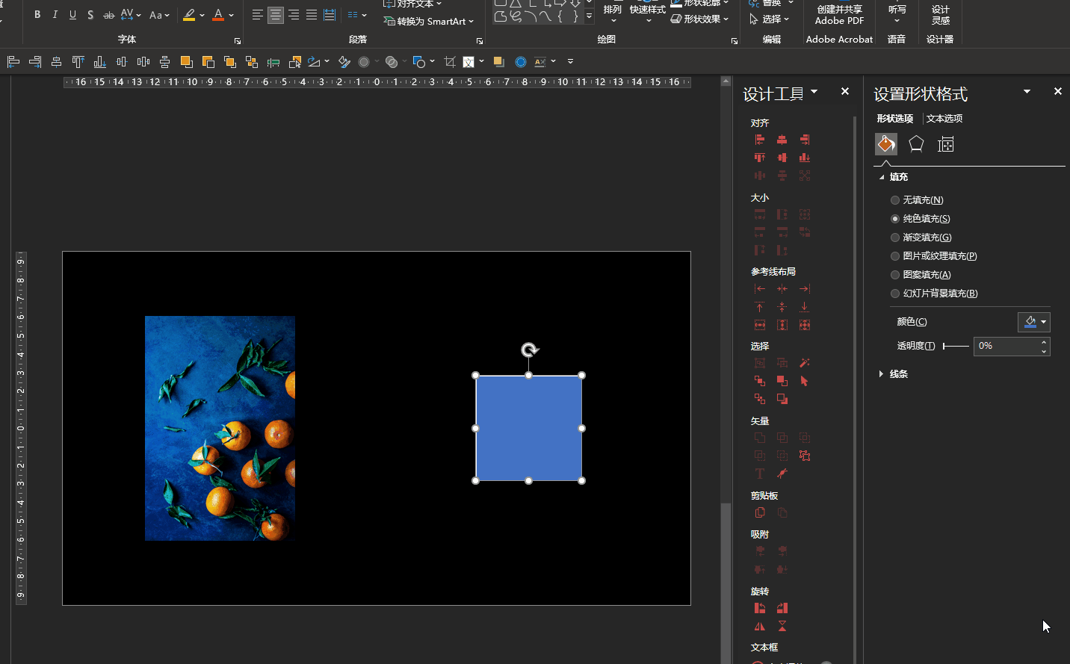The height and width of the screenshot is (664, 1070).
Task: Select 无填充(N) radio option
Action: 917,200
